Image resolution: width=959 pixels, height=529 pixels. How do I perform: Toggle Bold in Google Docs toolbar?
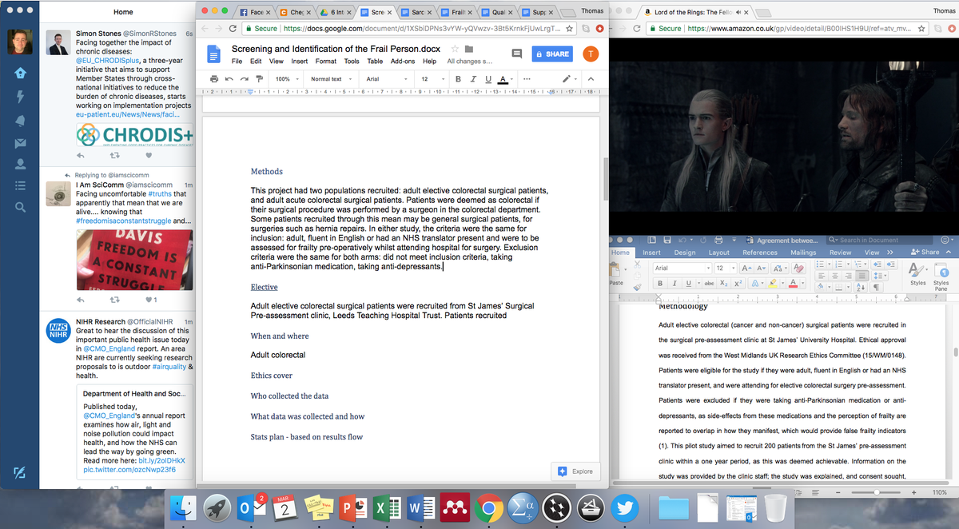click(458, 79)
